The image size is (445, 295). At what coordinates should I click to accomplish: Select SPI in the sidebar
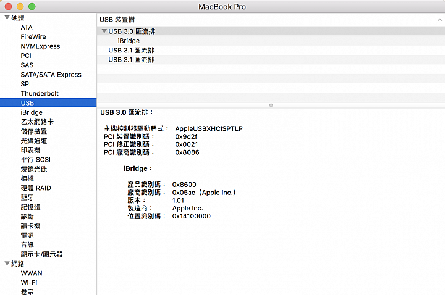(25, 84)
